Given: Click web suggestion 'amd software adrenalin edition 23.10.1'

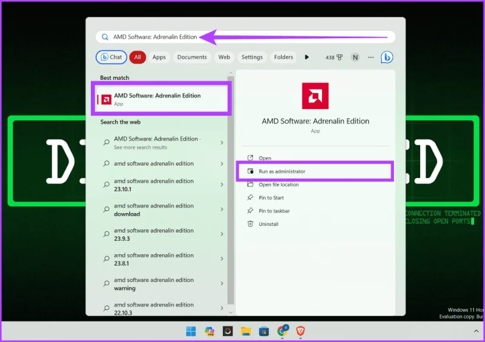Looking at the screenshot, I should click(154, 185).
